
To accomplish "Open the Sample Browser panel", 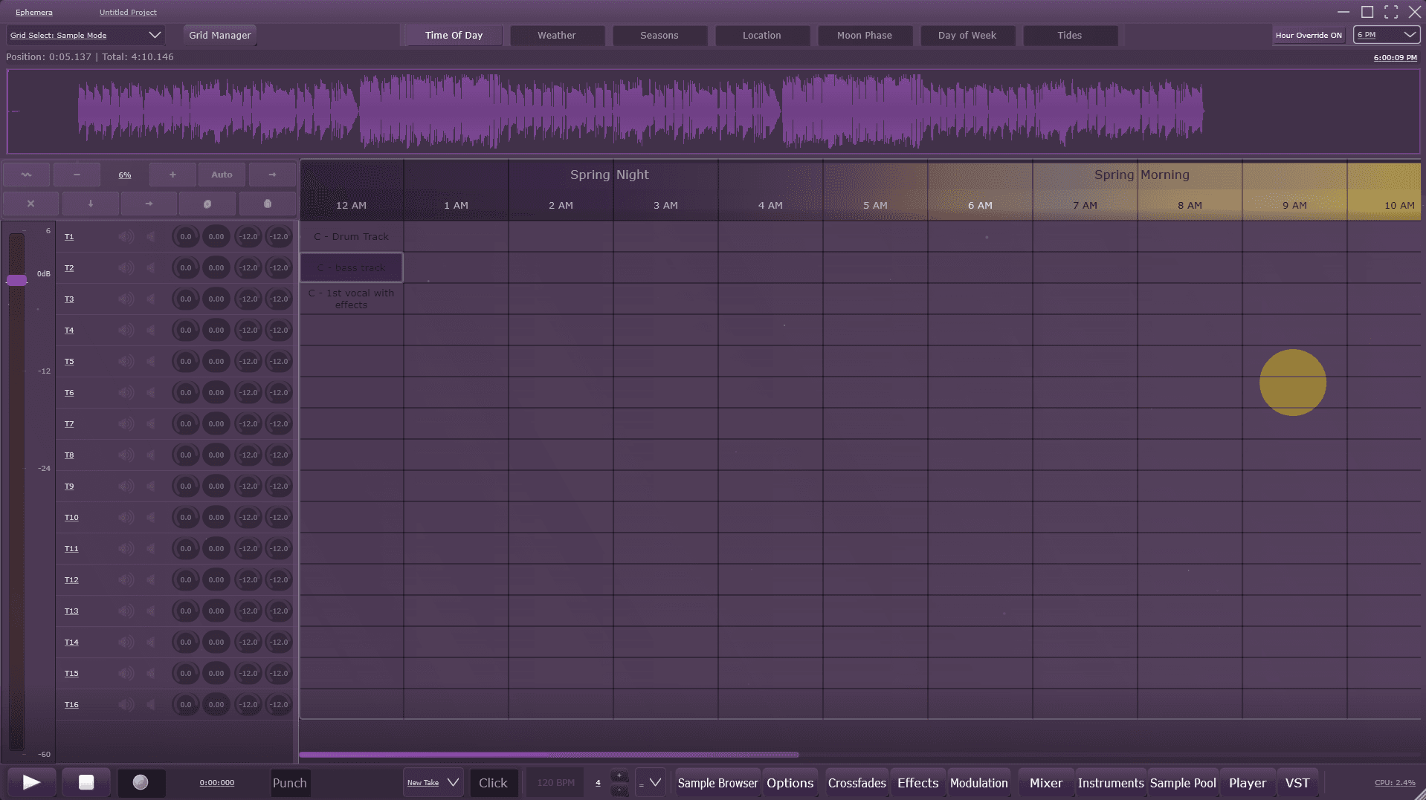I will point(717,783).
